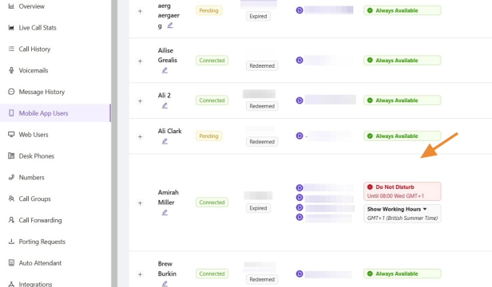Go to Call Forwarding
The image size is (492, 287).
tap(40, 220)
